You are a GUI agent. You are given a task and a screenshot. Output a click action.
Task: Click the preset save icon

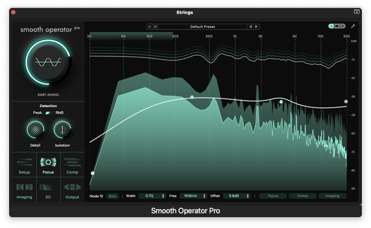(155, 27)
